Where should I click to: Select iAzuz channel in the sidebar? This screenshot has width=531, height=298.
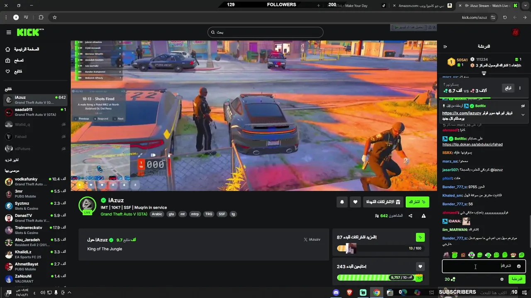[x=35, y=100]
